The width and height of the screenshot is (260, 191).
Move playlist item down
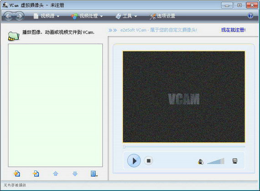click(75, 173)
